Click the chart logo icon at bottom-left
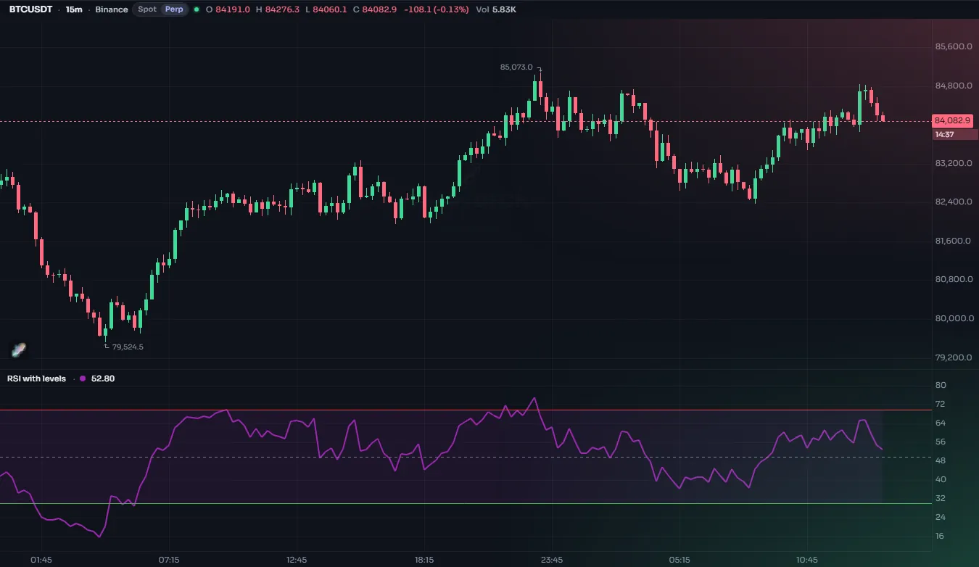 coord(19,350)
